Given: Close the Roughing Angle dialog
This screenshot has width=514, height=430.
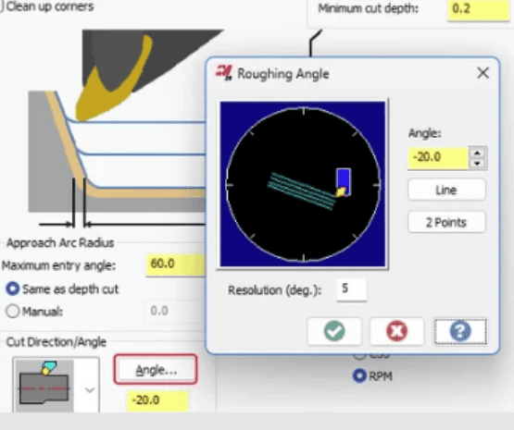Looking at the screenshot, I should pyautogui.click(x=483, y=73).
